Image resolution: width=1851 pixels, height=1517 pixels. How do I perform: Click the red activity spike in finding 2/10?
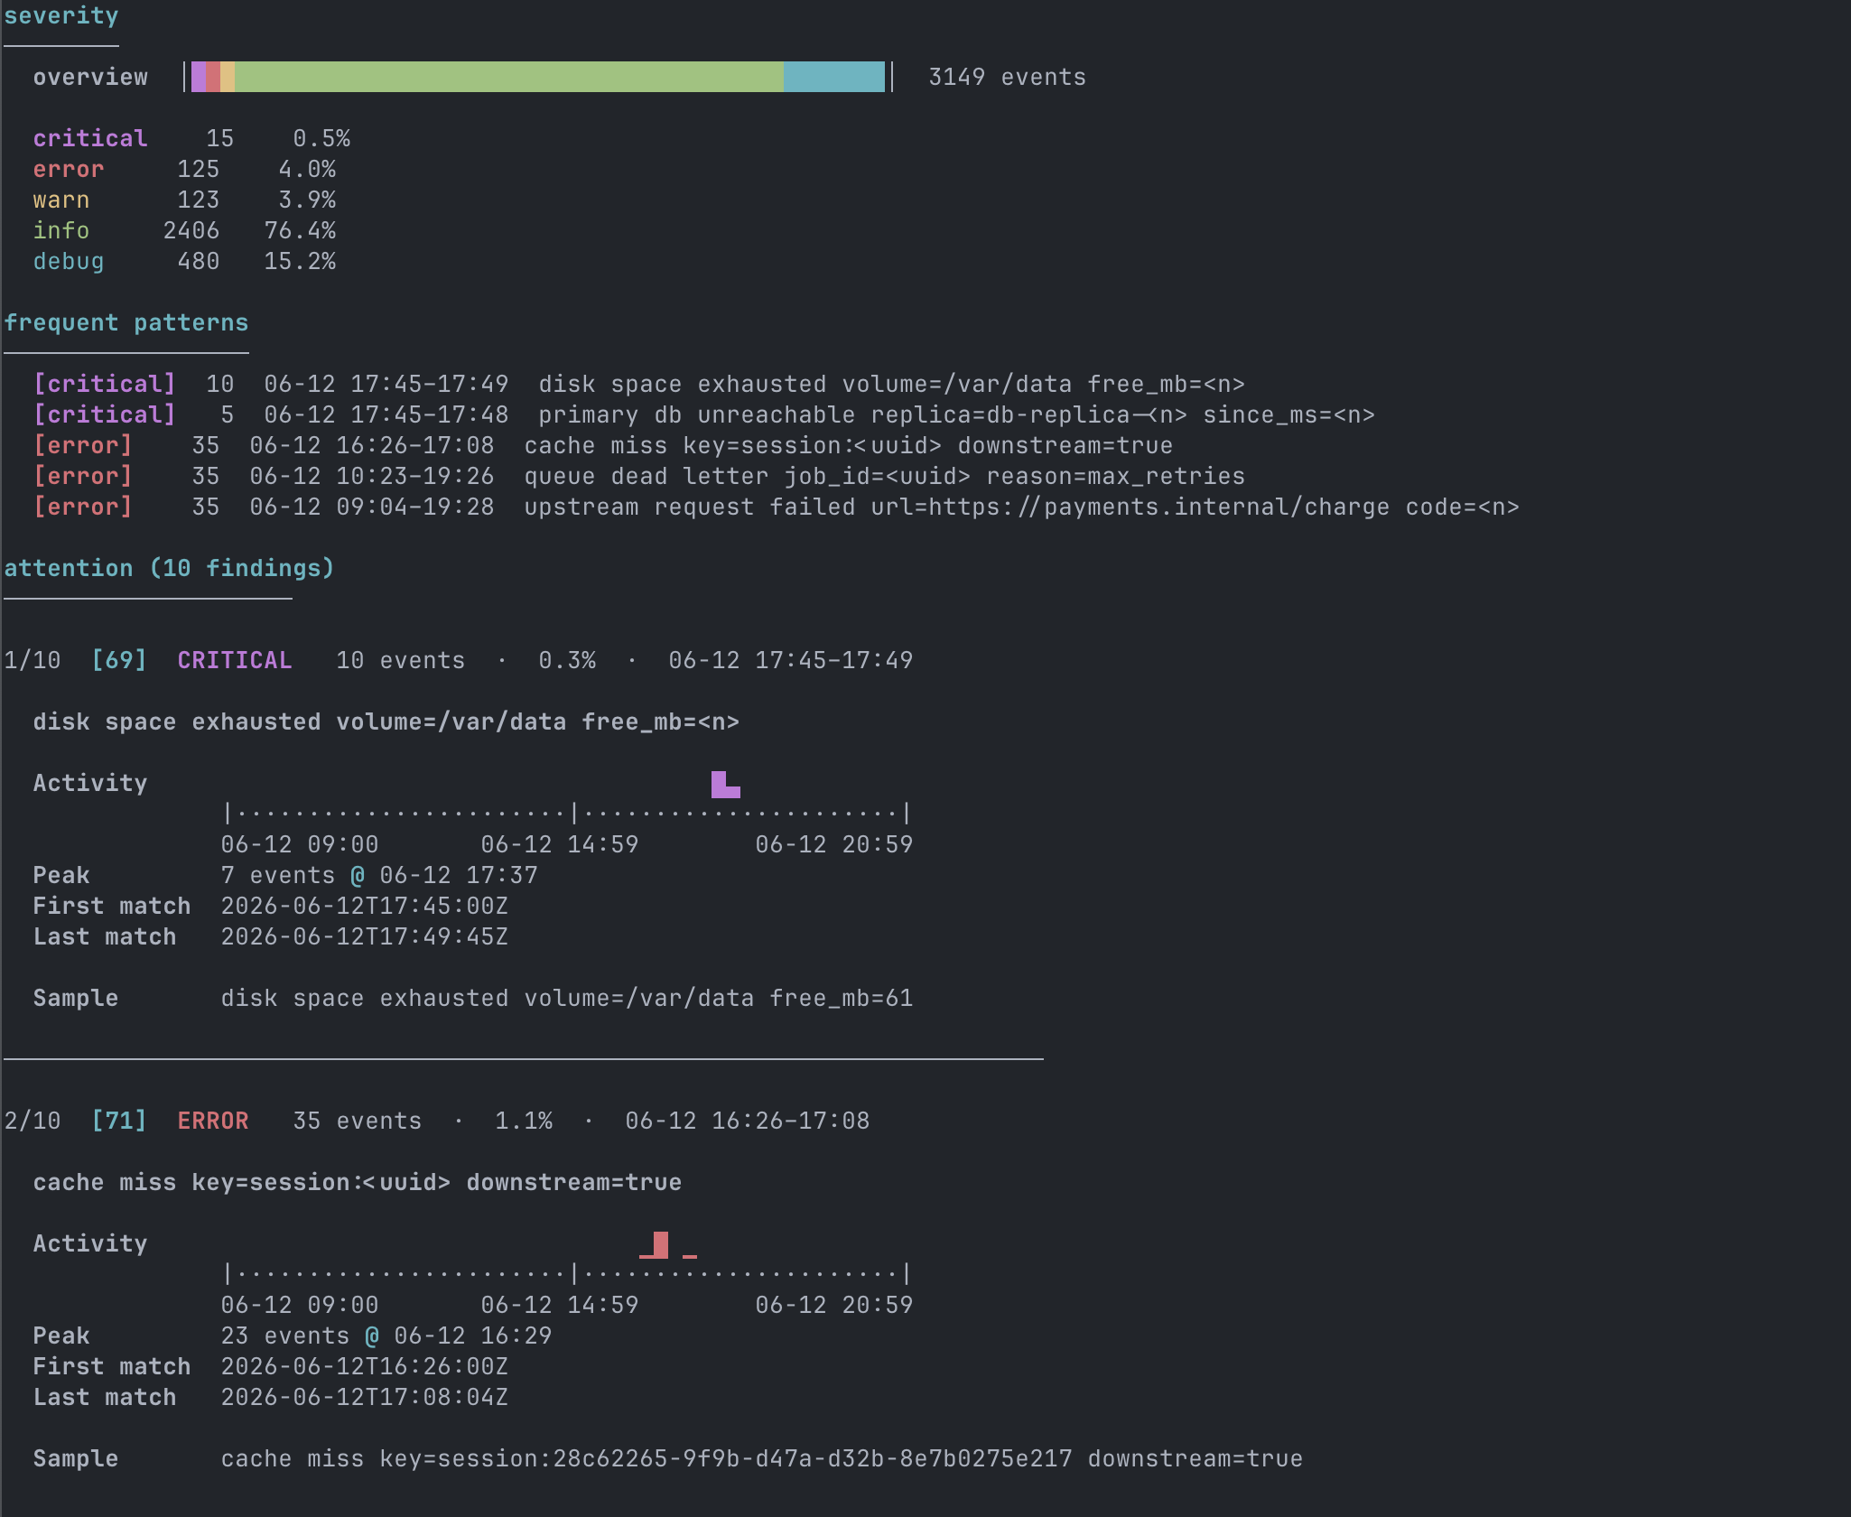click(x=661, y=1244)
